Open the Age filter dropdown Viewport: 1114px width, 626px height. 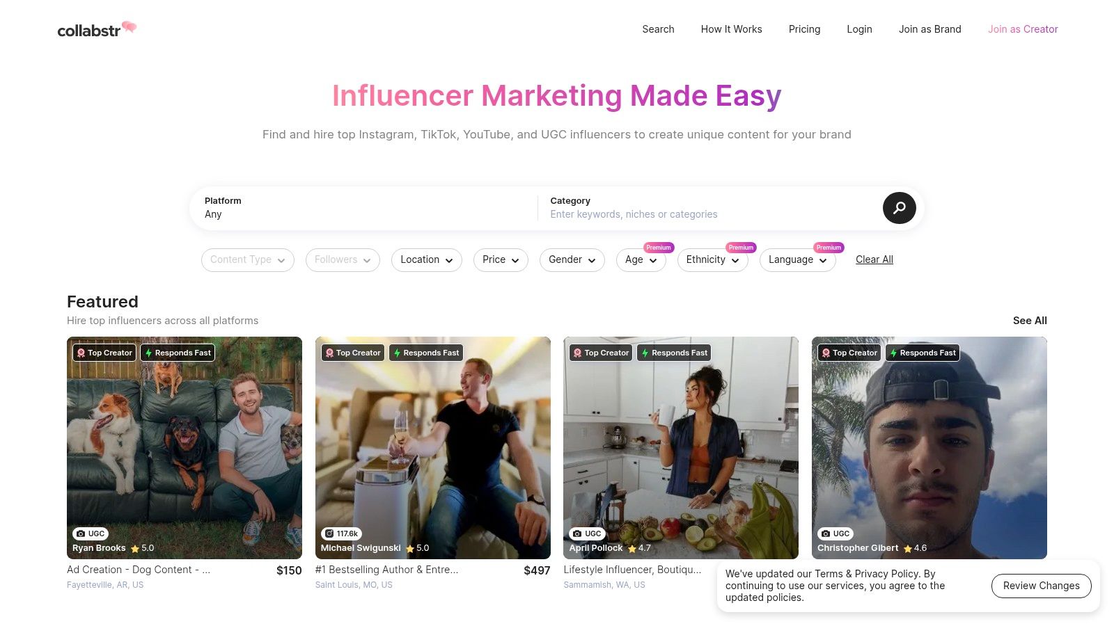641,259
